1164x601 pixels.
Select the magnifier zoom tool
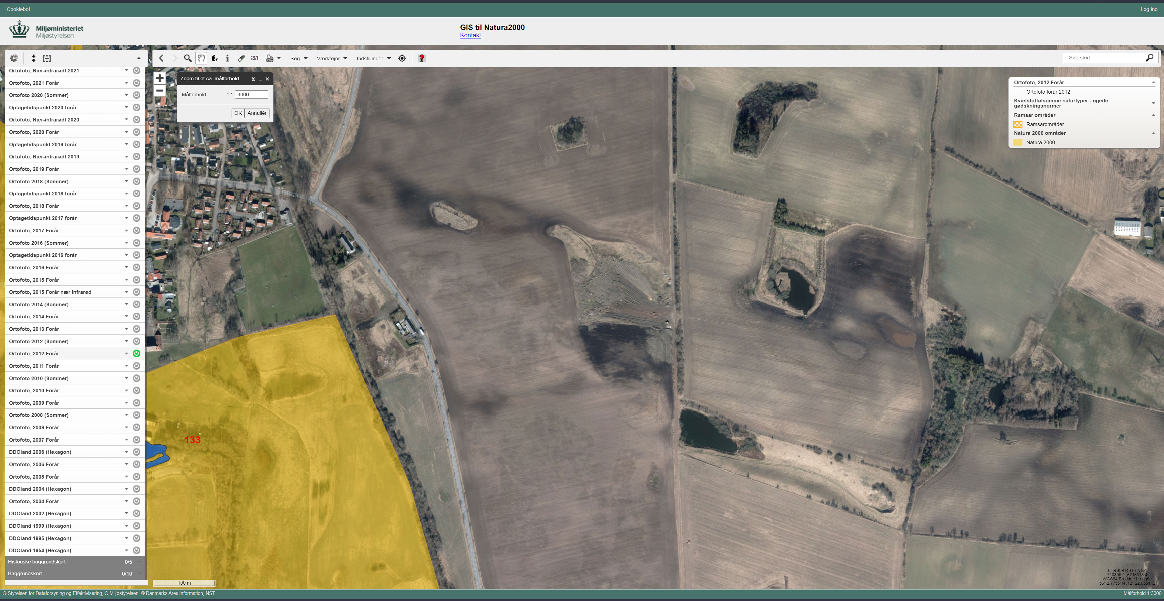(188, 58)
